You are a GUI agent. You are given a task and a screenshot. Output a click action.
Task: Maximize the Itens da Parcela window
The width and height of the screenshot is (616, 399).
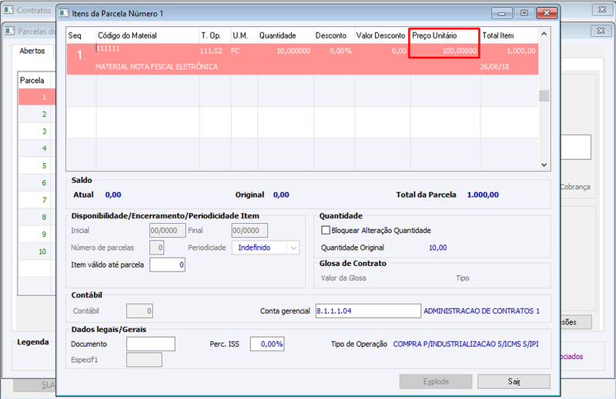tap(524, 13)
